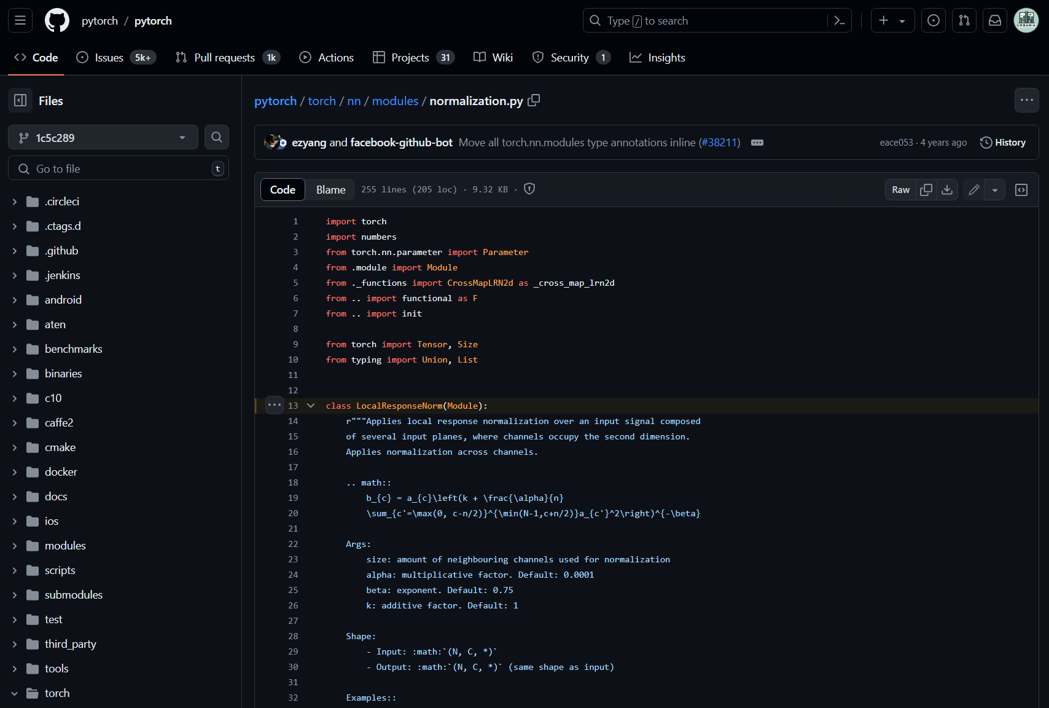Open the Wiki tab
Viewport: 1049px width, 708px height.
(493, 57)
